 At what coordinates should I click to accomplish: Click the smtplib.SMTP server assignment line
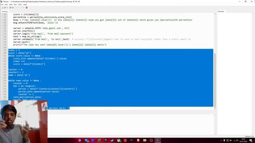[x=41, y=28]
